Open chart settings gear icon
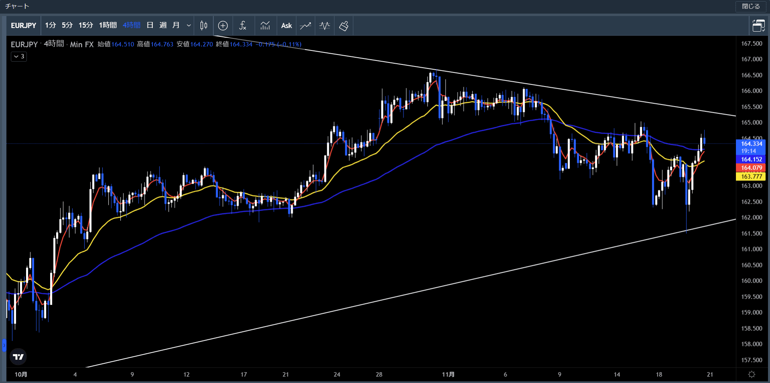Viewport: 770px width, 383px height. [x=752, y=374]
